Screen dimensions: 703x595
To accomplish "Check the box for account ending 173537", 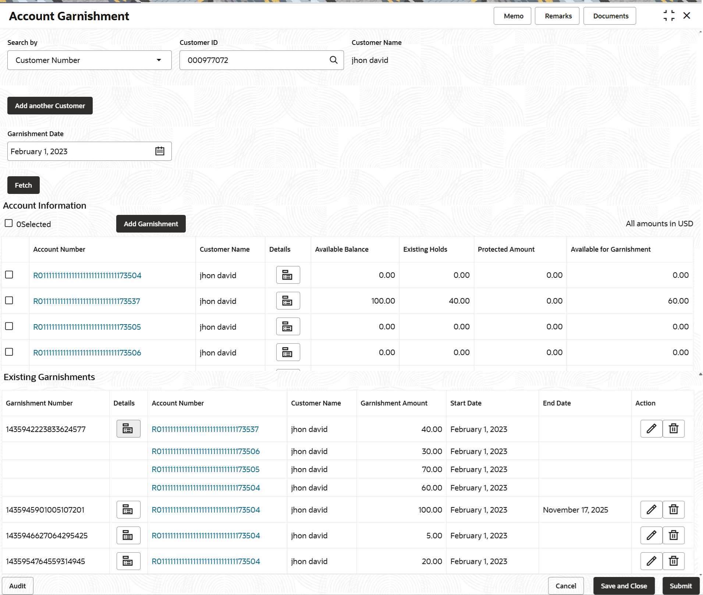I will [x=9, y=301].
